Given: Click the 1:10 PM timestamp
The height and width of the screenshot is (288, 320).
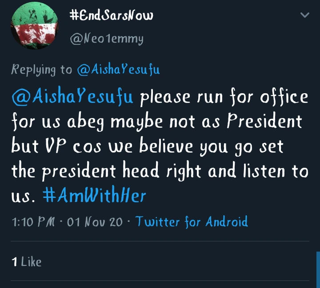Looking at the screenshot, I should [x=33, y=221].
